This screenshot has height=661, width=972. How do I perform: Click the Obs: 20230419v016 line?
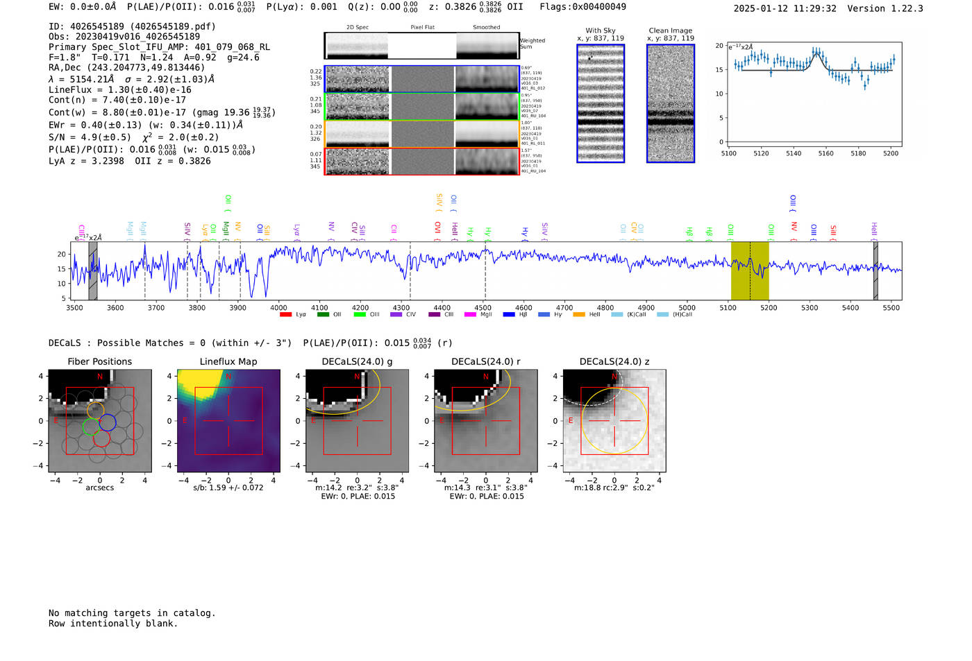[124, 36]
